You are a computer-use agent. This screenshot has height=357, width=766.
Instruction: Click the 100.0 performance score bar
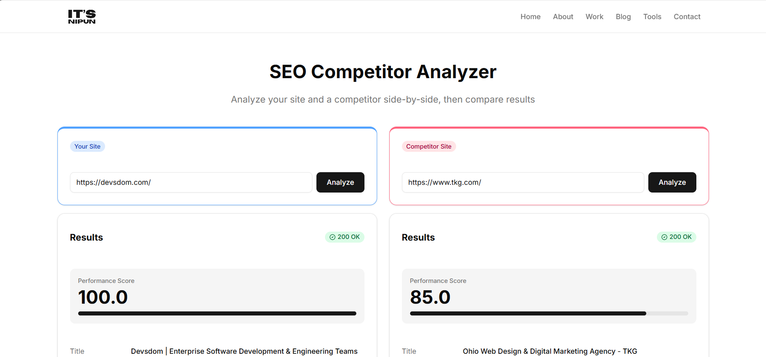click(217, 313)
